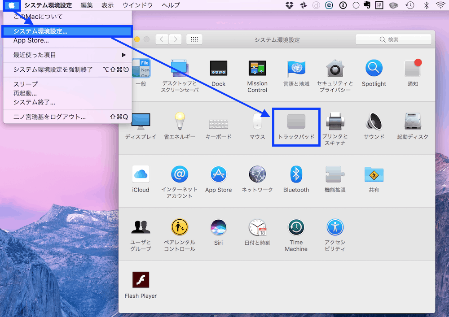This screenshot has height=317, width=449.
Task: Focus the 検索 search field
Action: click(393, 39)
